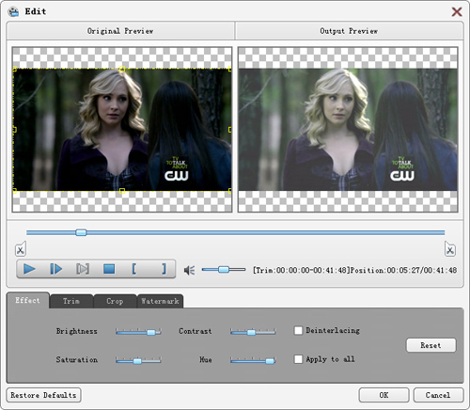Stop the video playback
The width and height of the screenshot is (470, 410).
109,269
